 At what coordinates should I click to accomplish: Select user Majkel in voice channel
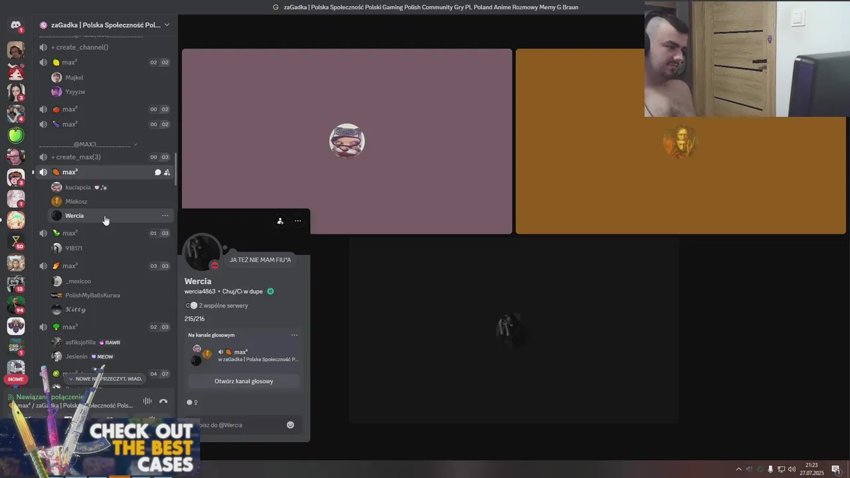point(110,78)
